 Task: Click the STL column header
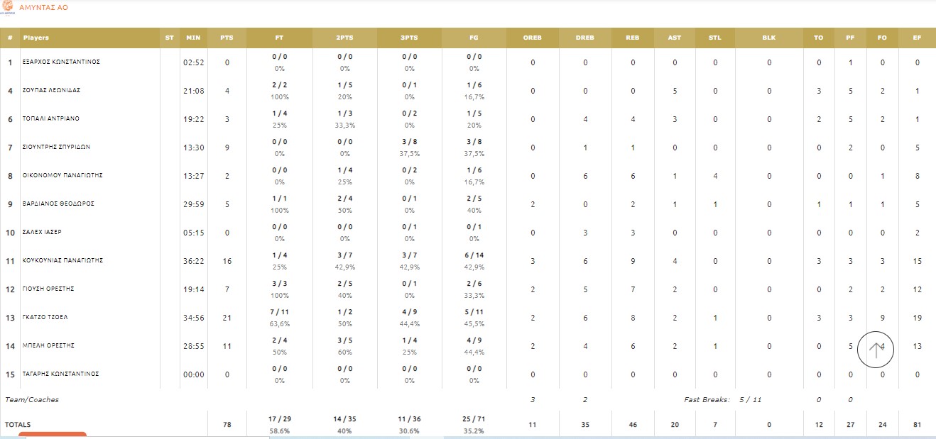click(714, 38)
